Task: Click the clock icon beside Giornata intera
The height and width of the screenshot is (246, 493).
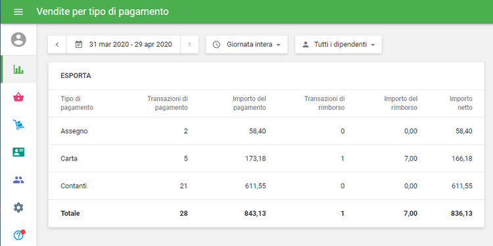Action: 216,45
